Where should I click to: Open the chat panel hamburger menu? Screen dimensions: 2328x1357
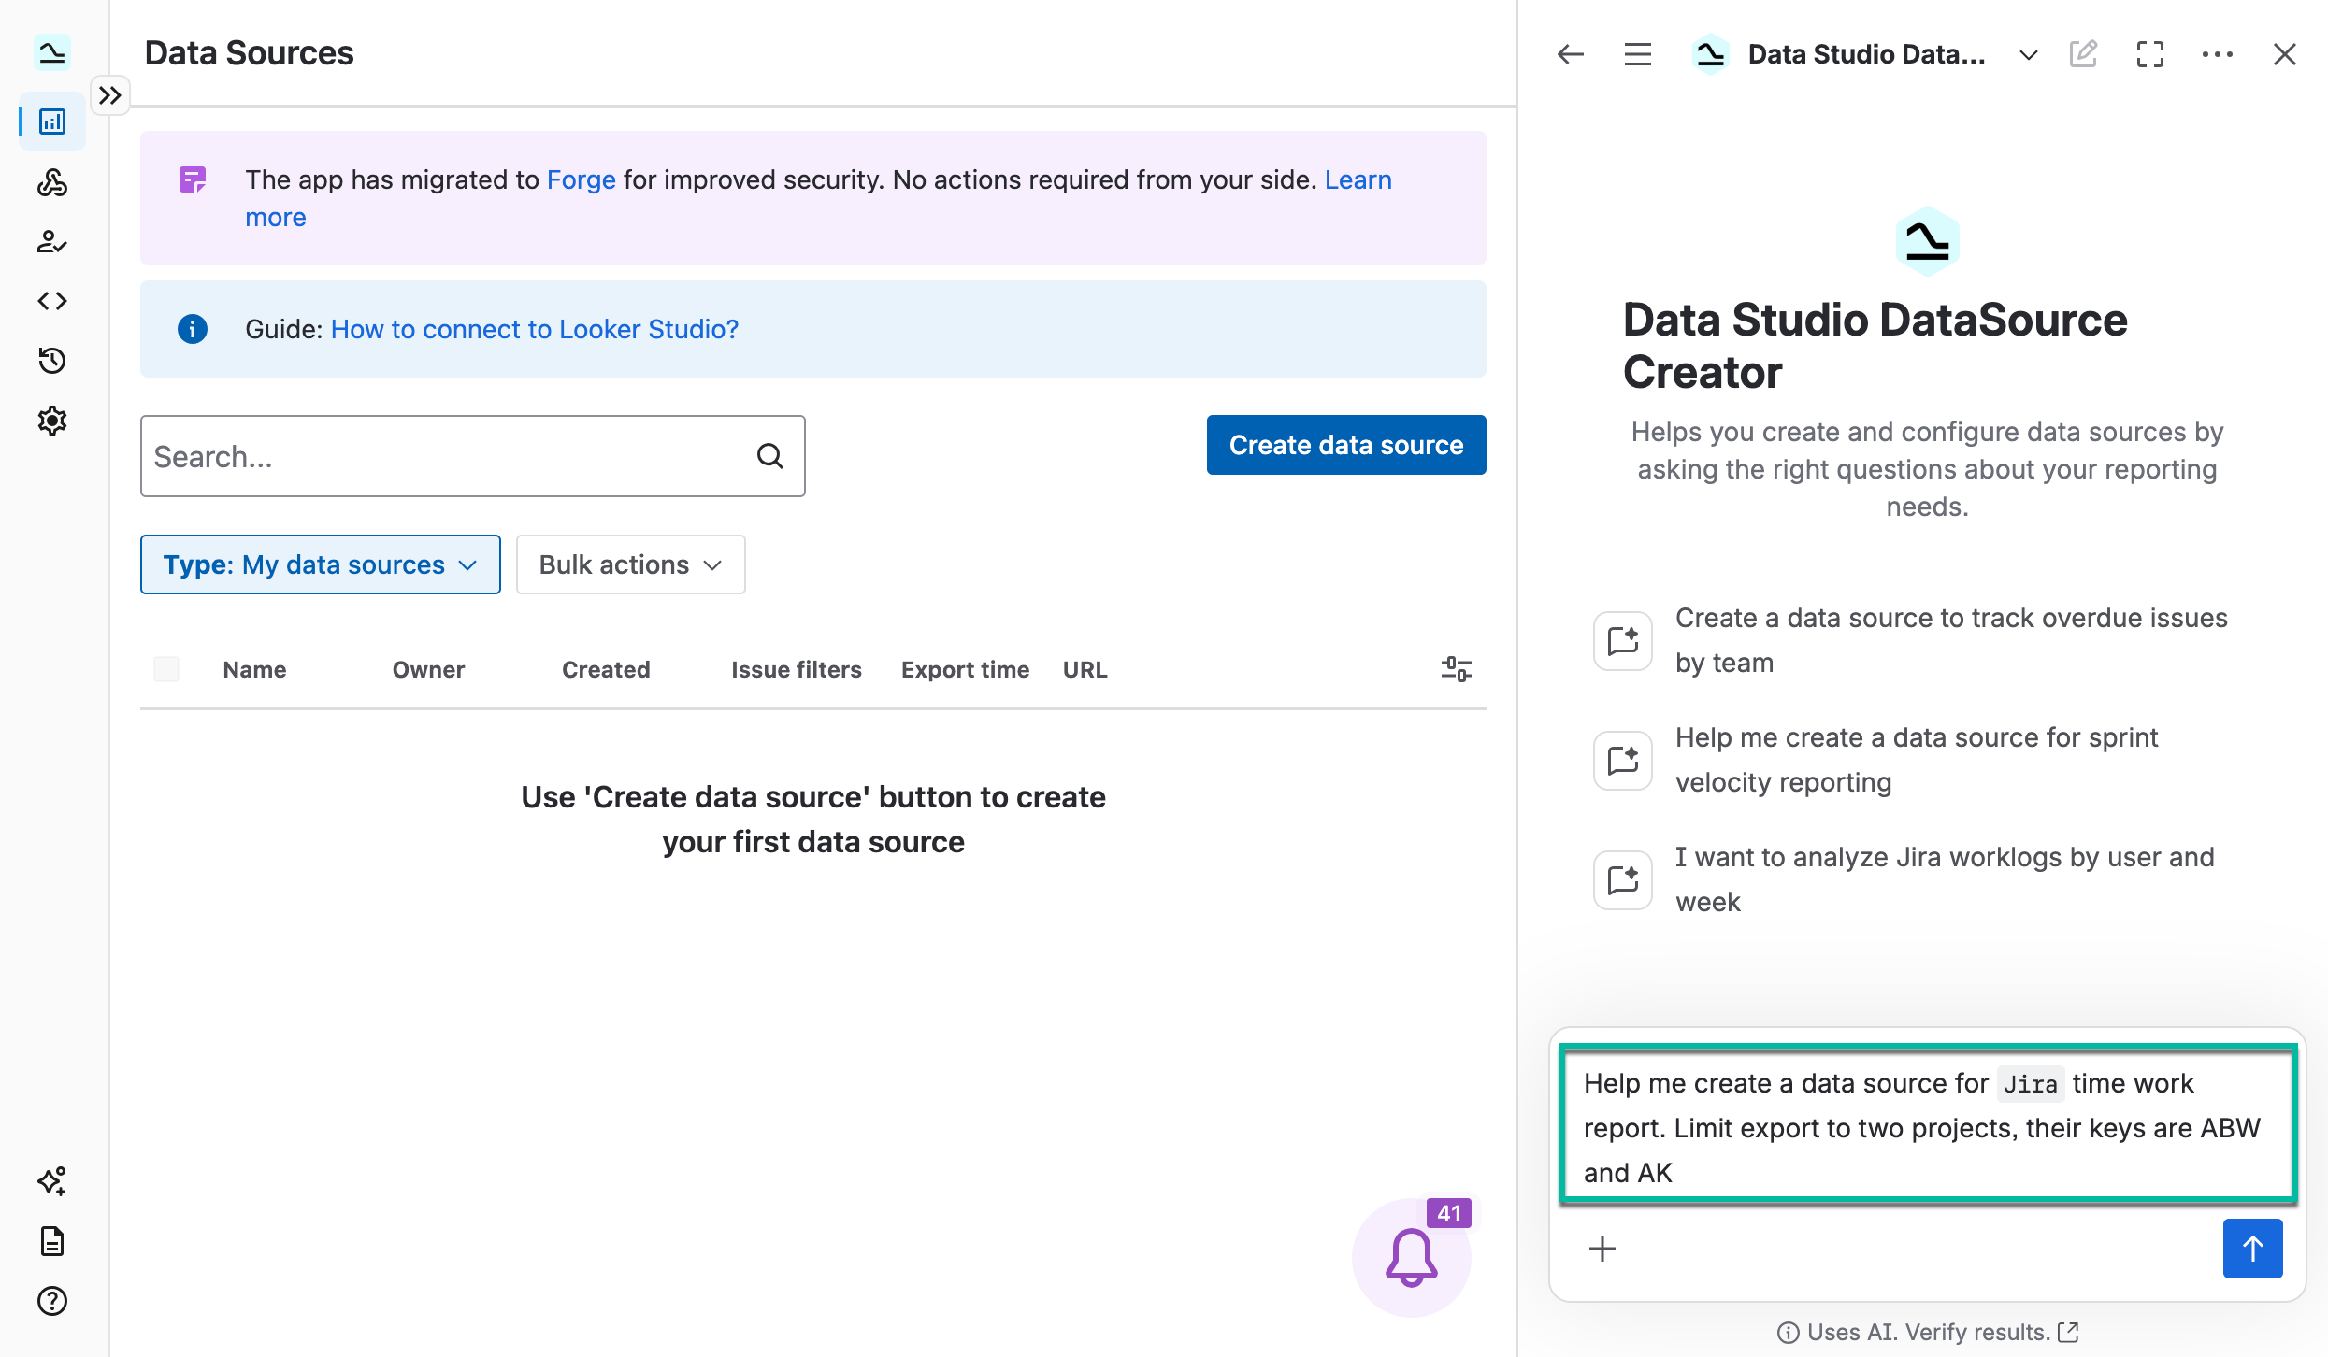(x=1638, y=54)
